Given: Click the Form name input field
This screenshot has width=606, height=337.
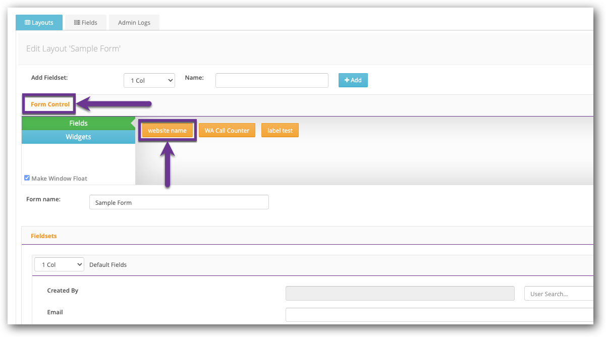Looking at the screenshot, I should click(179, 202).
